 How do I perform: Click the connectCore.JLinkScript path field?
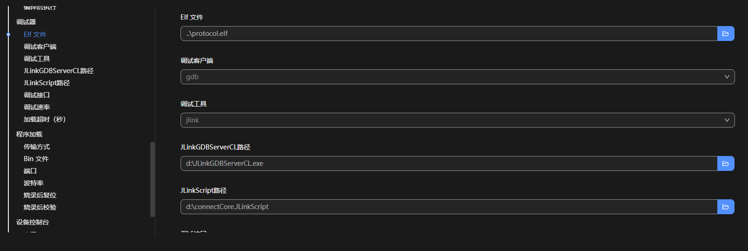448,207
